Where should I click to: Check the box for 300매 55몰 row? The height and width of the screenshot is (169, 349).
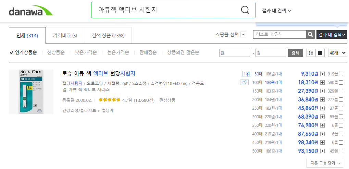pyautogui.click(x=341, y=117)
